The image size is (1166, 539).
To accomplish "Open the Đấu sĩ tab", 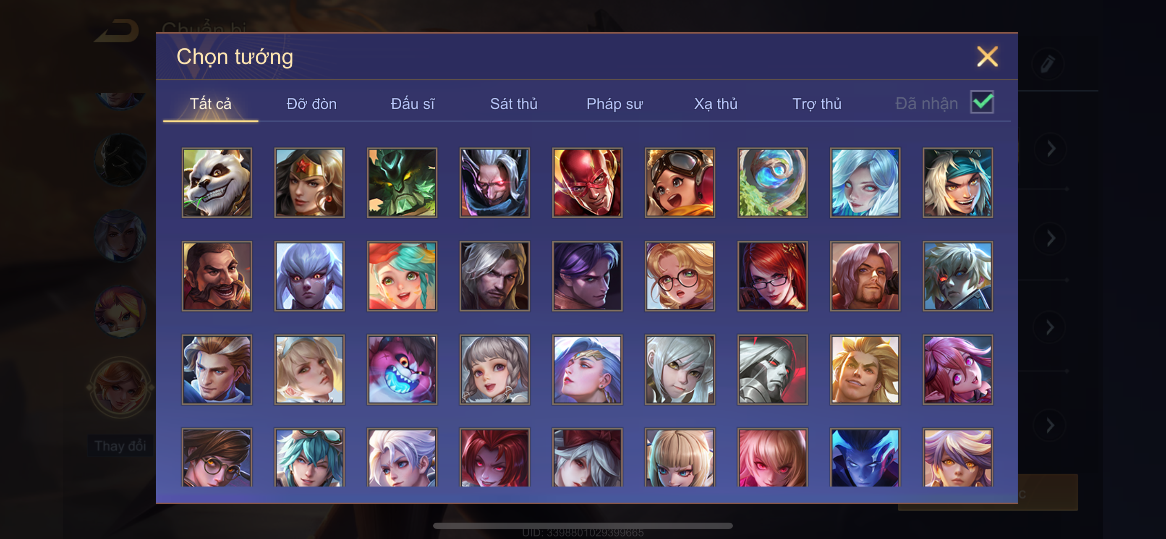I will coord(412,104).
